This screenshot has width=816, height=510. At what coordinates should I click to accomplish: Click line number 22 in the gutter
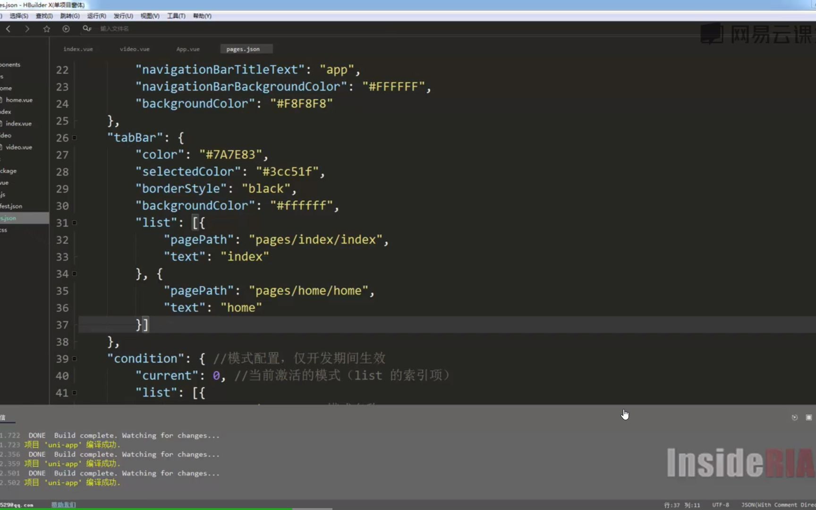pos(62,70)
